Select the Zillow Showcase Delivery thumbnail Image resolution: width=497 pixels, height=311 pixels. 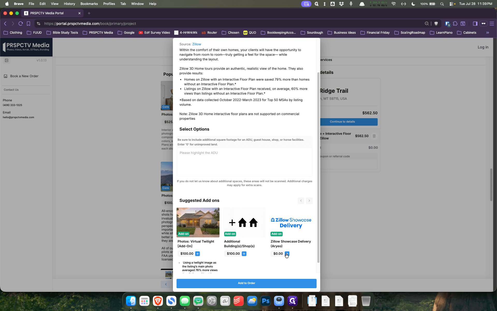[291, 222]
